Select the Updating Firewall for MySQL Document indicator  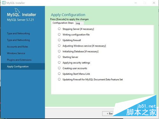[59, 79]
